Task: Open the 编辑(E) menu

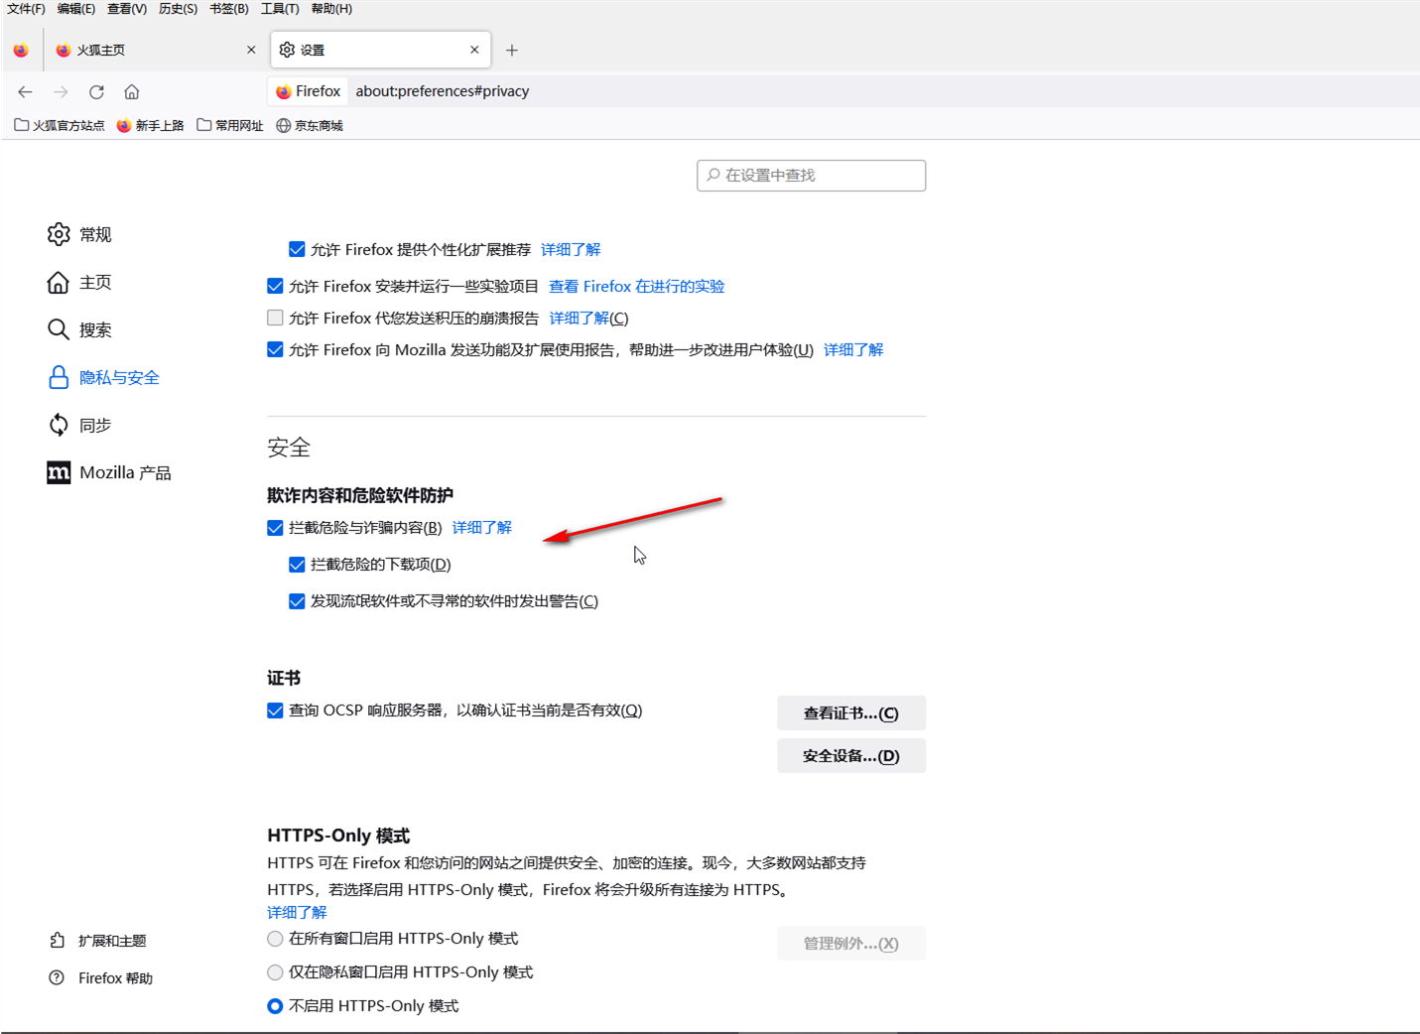Action: point(76,9)
